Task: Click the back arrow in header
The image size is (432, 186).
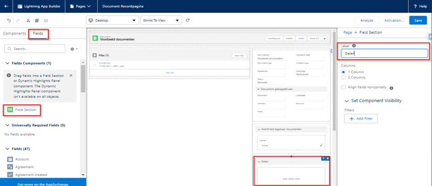Action: [6, 6]
